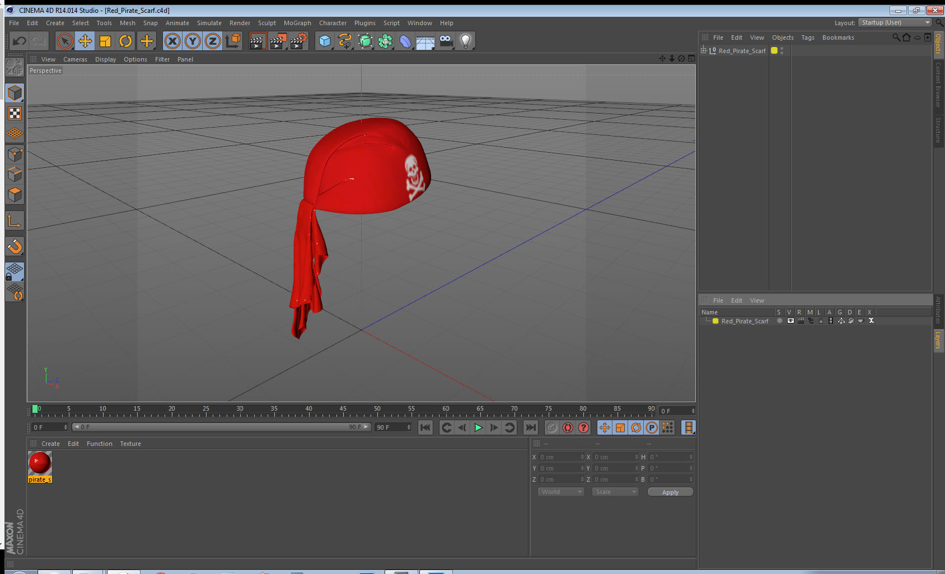945x574 pixels.
Task: Click the Red_Pirate_Scarf layer color swatch
Action: click(x=715, y=321)
